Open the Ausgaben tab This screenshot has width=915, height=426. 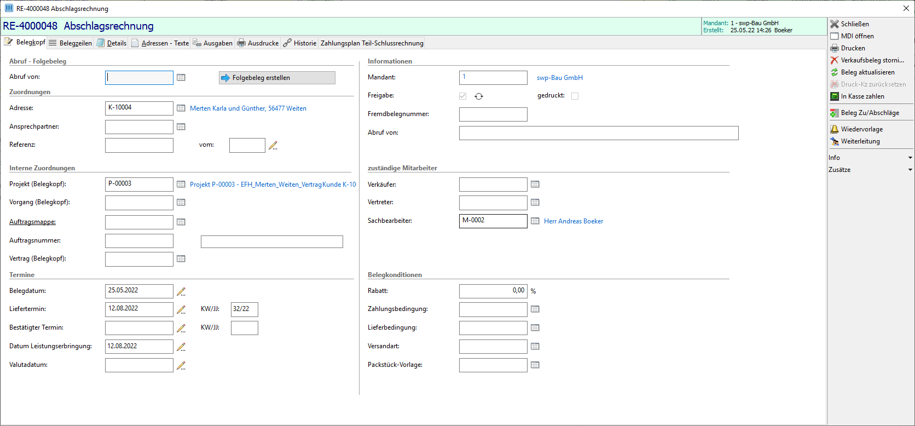213,43
